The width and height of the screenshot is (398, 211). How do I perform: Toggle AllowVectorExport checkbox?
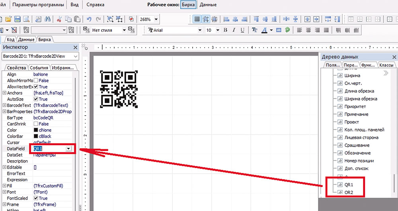(x=36, y=87)
